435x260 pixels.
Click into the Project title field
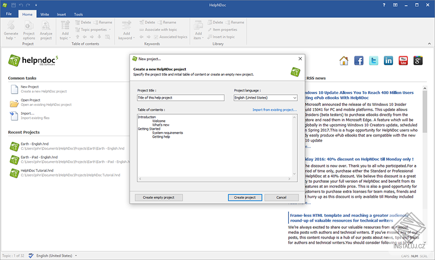tap(181, 98)
